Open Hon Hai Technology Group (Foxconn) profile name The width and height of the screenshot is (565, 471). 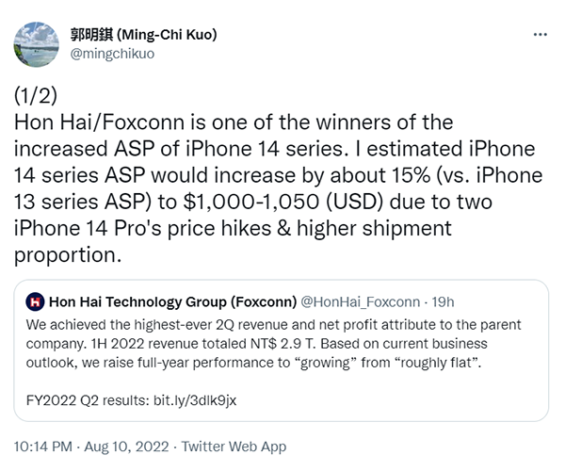pyautogui.click(x=171, y=301)
